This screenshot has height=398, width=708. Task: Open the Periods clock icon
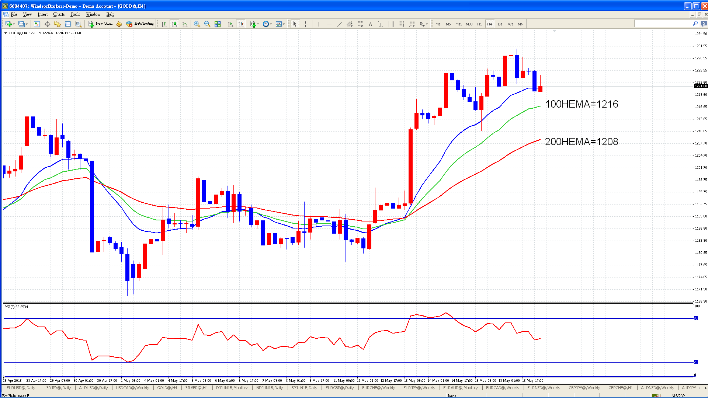pyautogui.click(x=265, y=24)
